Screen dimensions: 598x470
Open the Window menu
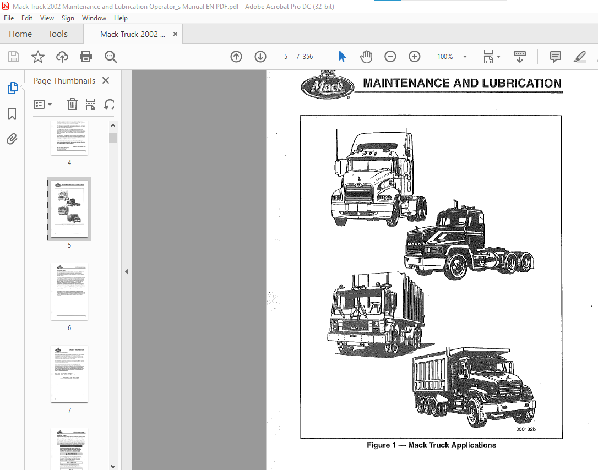pos(94,18)
